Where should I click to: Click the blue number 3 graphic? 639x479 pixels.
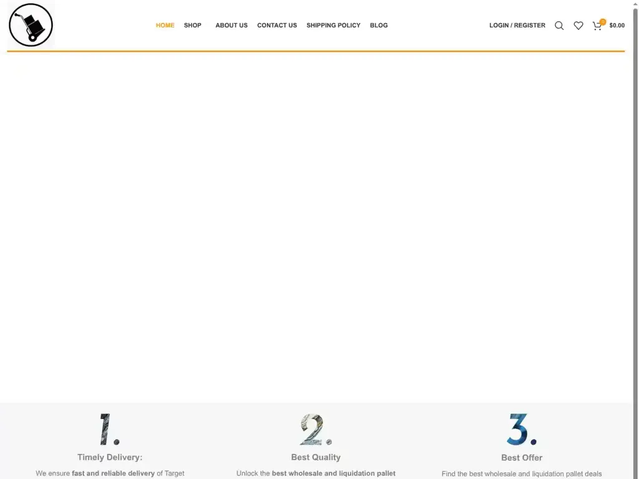pos(520,429)
